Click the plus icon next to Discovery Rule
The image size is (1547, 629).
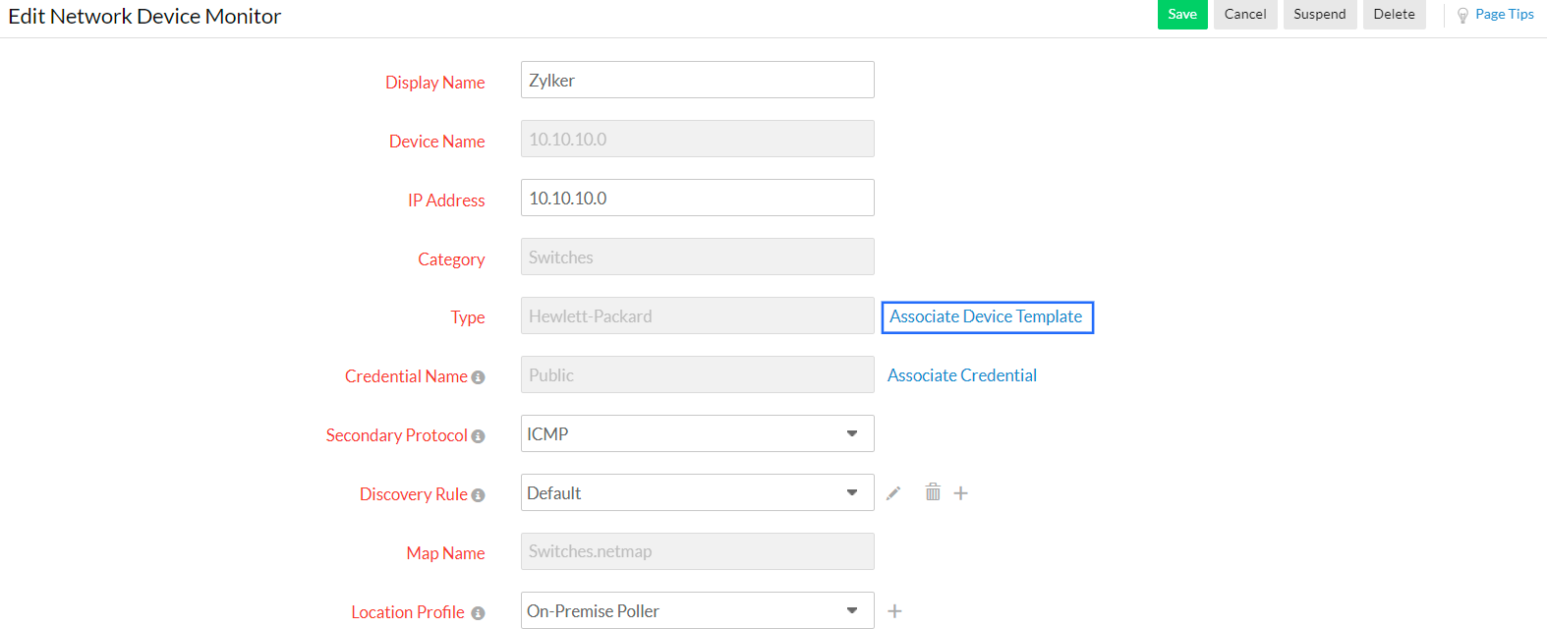960,492
